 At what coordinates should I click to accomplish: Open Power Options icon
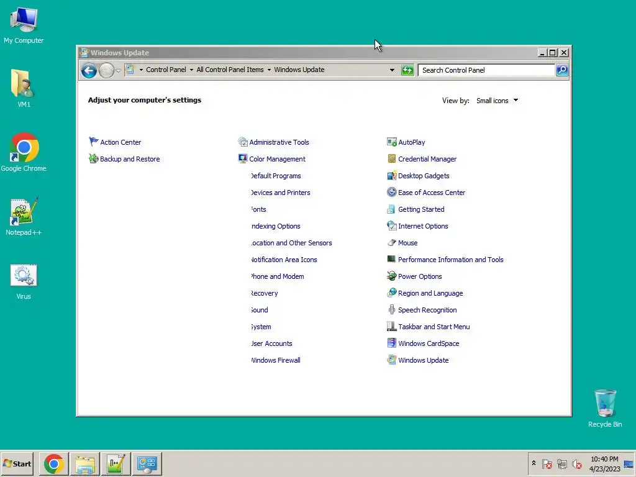coord(391,276)
